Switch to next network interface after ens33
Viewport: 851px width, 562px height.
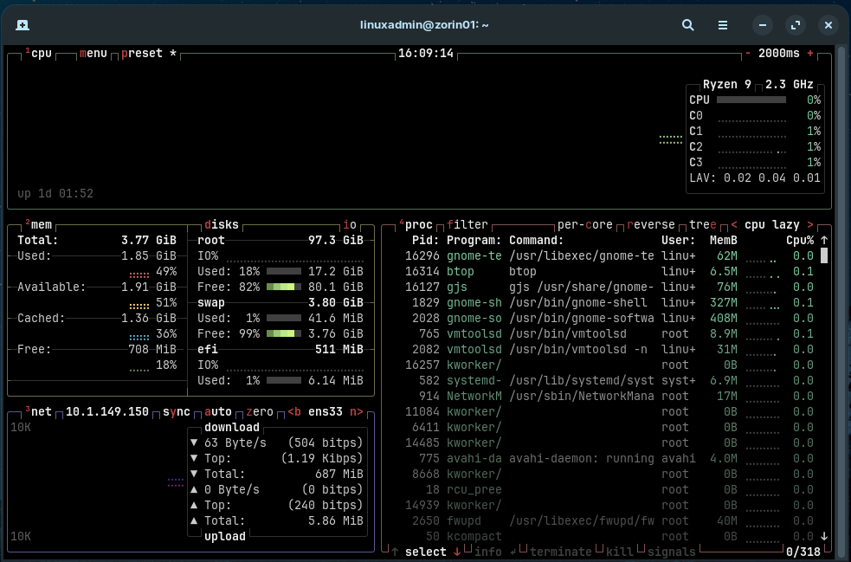coord(356,412)
